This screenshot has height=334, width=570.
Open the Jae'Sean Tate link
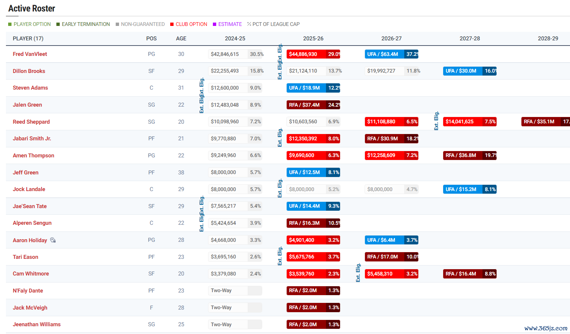click(x=30, y=206)
